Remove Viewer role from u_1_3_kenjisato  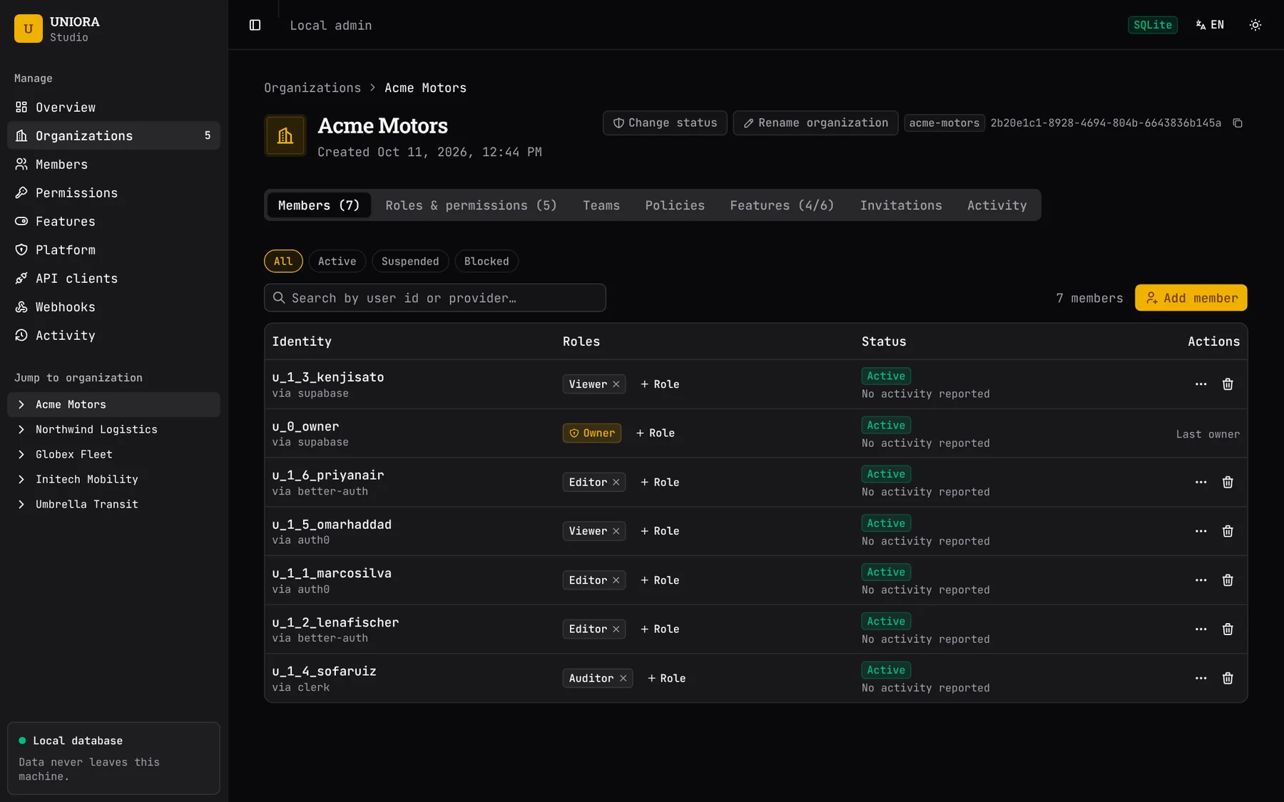[x=616, y=384]
